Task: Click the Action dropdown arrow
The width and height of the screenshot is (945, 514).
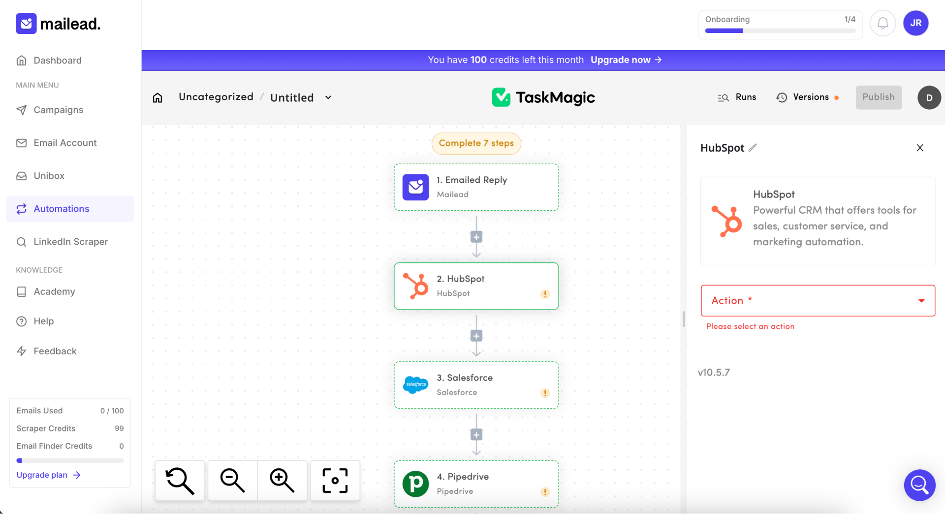Action: click(x=921, y=301)
